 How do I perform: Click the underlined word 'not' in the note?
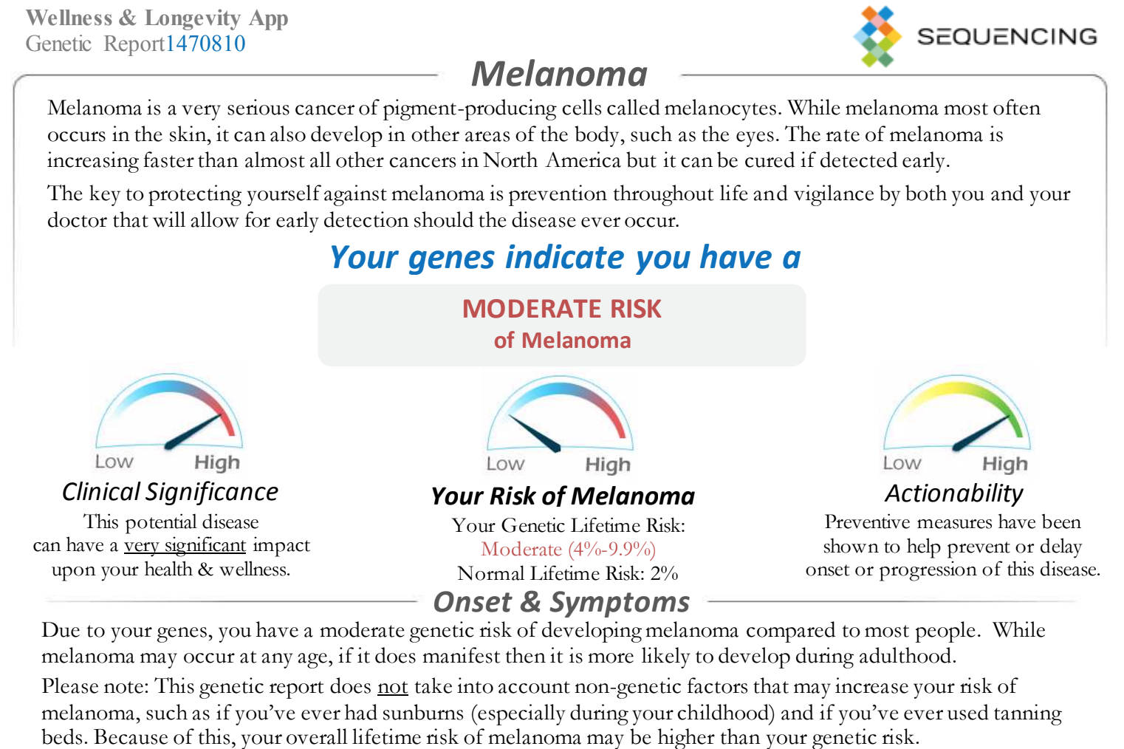click(x=393, y=686)
